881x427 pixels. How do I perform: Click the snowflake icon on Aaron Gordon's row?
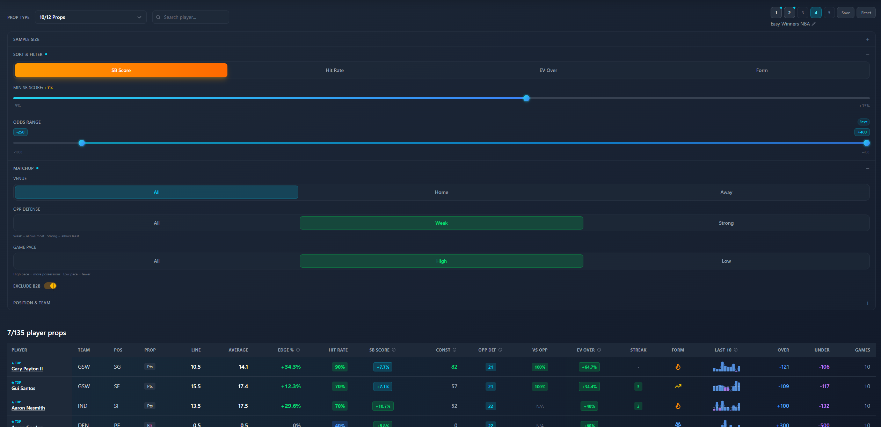point(678,424)
